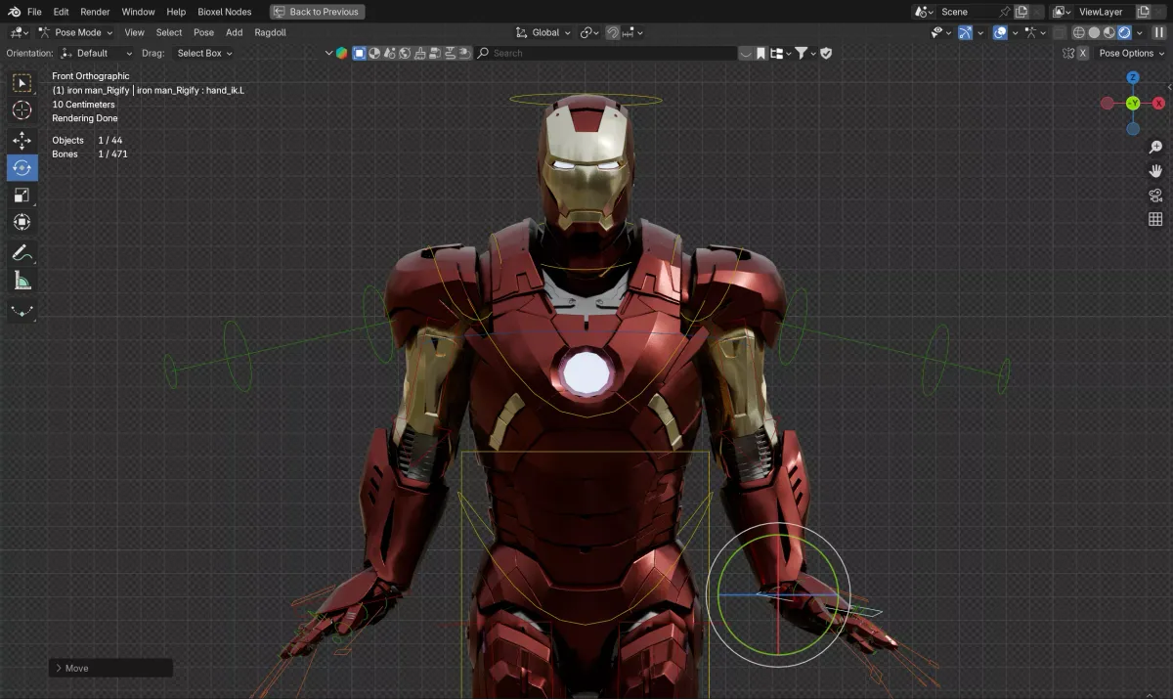Toggle show overlays button
This screenshot has height=699, width=1173.
[1000, 32]
